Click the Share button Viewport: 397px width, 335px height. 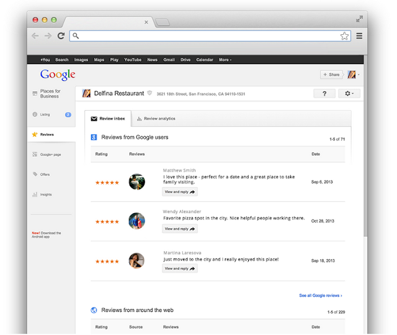coord(331,75)
